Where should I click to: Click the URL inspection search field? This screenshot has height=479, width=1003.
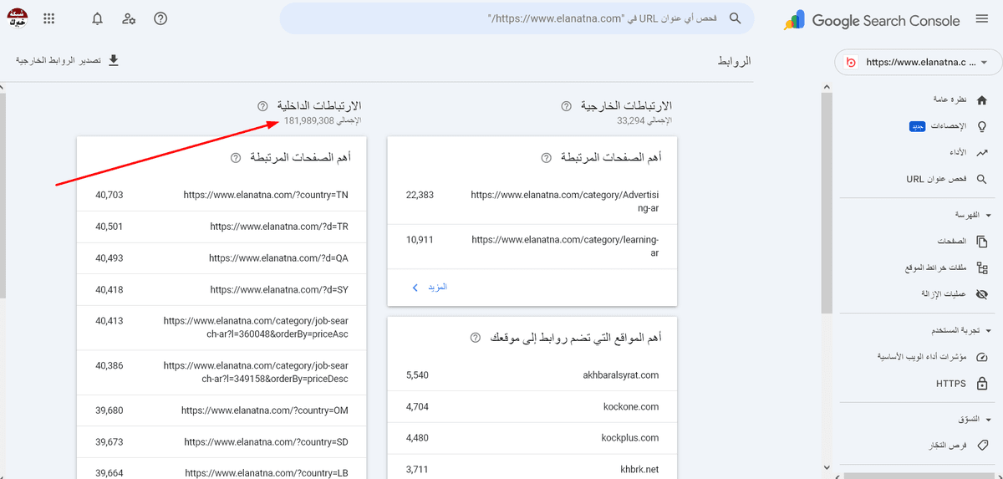point(517,18)
